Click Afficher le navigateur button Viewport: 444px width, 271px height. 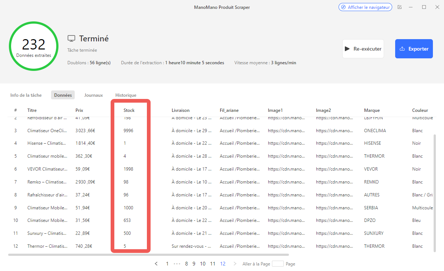pos(365,7)
